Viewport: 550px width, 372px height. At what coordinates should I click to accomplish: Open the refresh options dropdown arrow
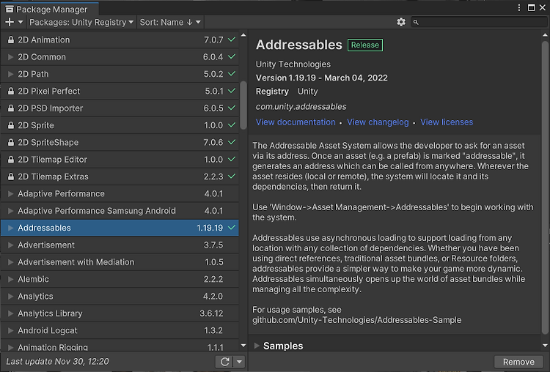tap(239, 362)
